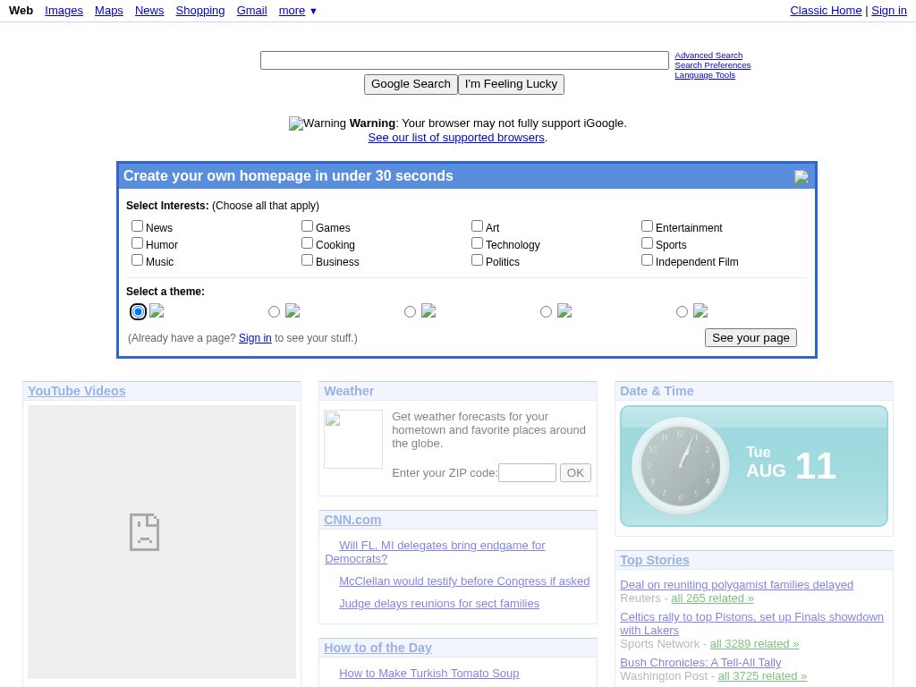Check the Games interest box
This screenshot has width=916, height=687.
tap(308, 226)
